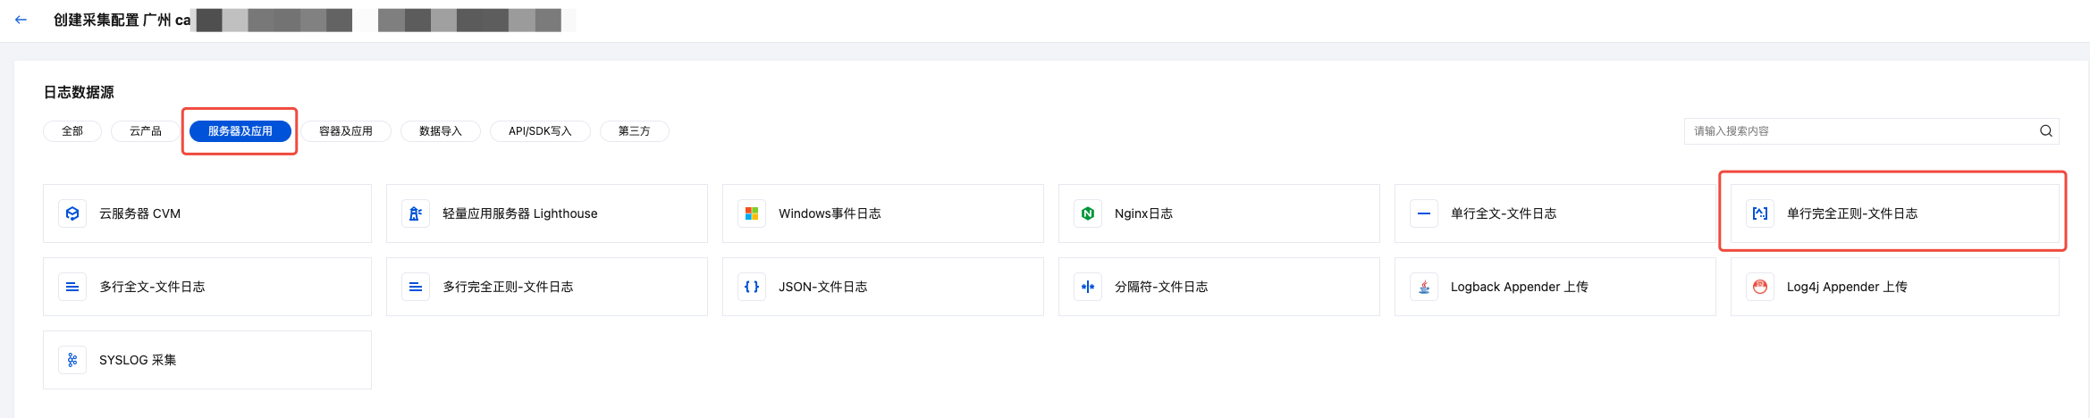Click the 云服务器 CVM icon
Image resolution: width=2090 pixels, height=418 pixels.
click(x=72, y=213)
